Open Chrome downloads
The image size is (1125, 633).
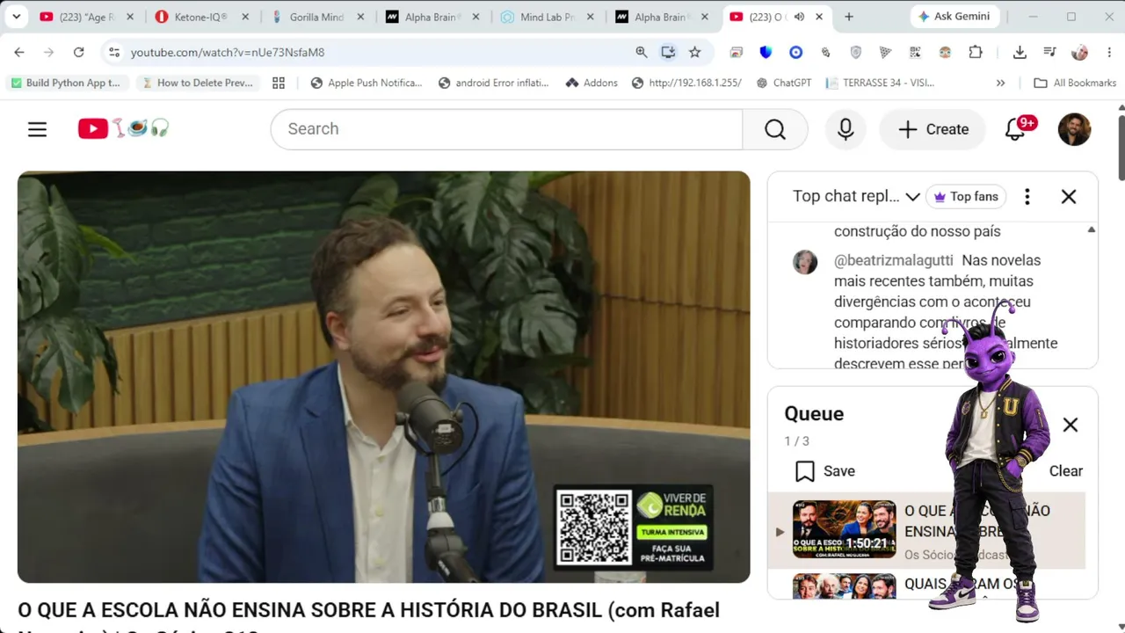click(1020, 53)
